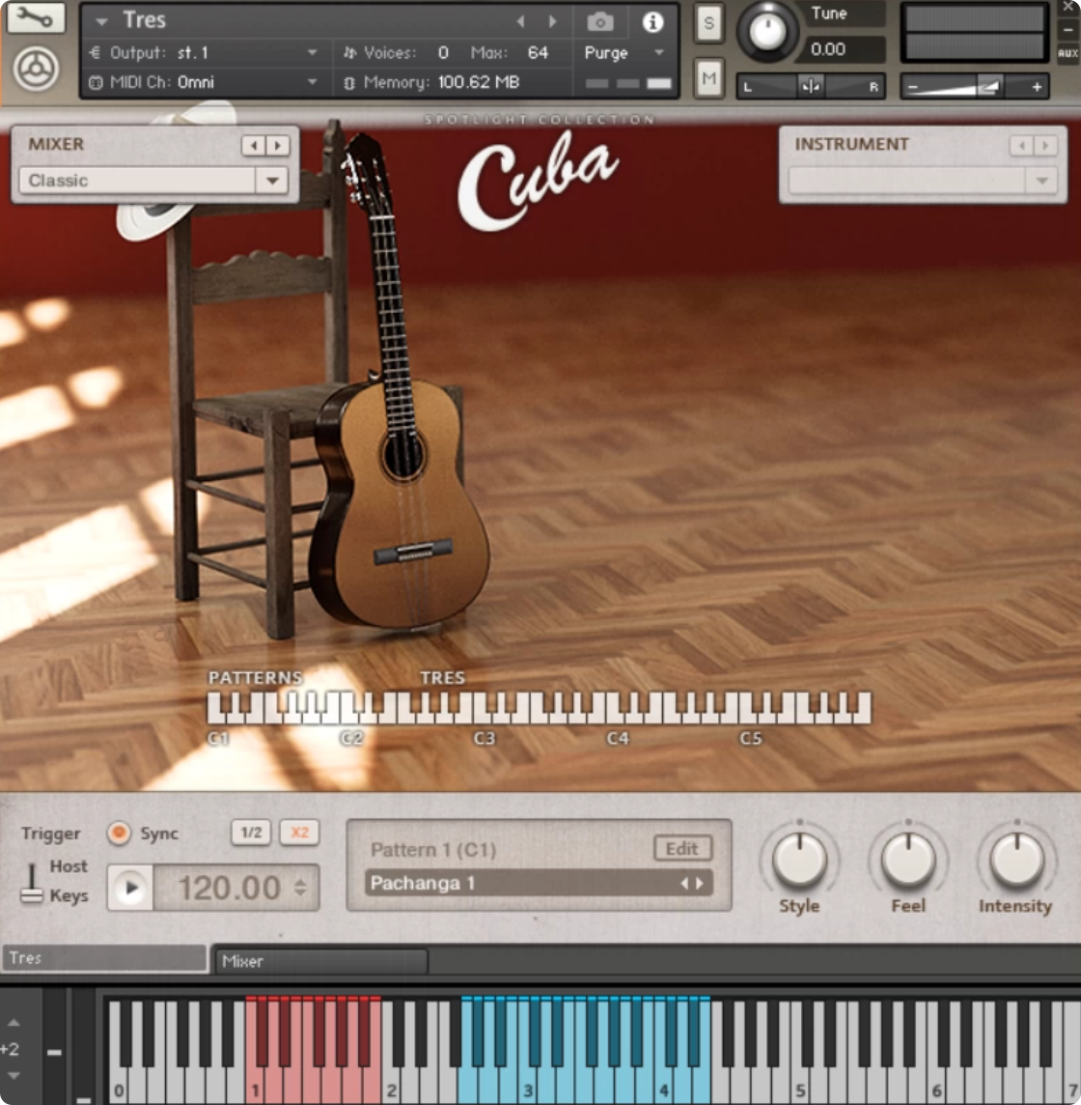Open the MIDI Ch Omni dropdown
The width and height of the screenshot is (1081, 1105).
tap(312, 82)
